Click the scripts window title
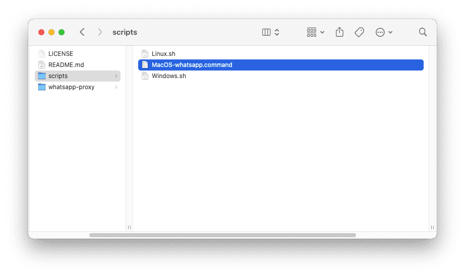This screenshot has width=465, height=276. coord(125,32)
